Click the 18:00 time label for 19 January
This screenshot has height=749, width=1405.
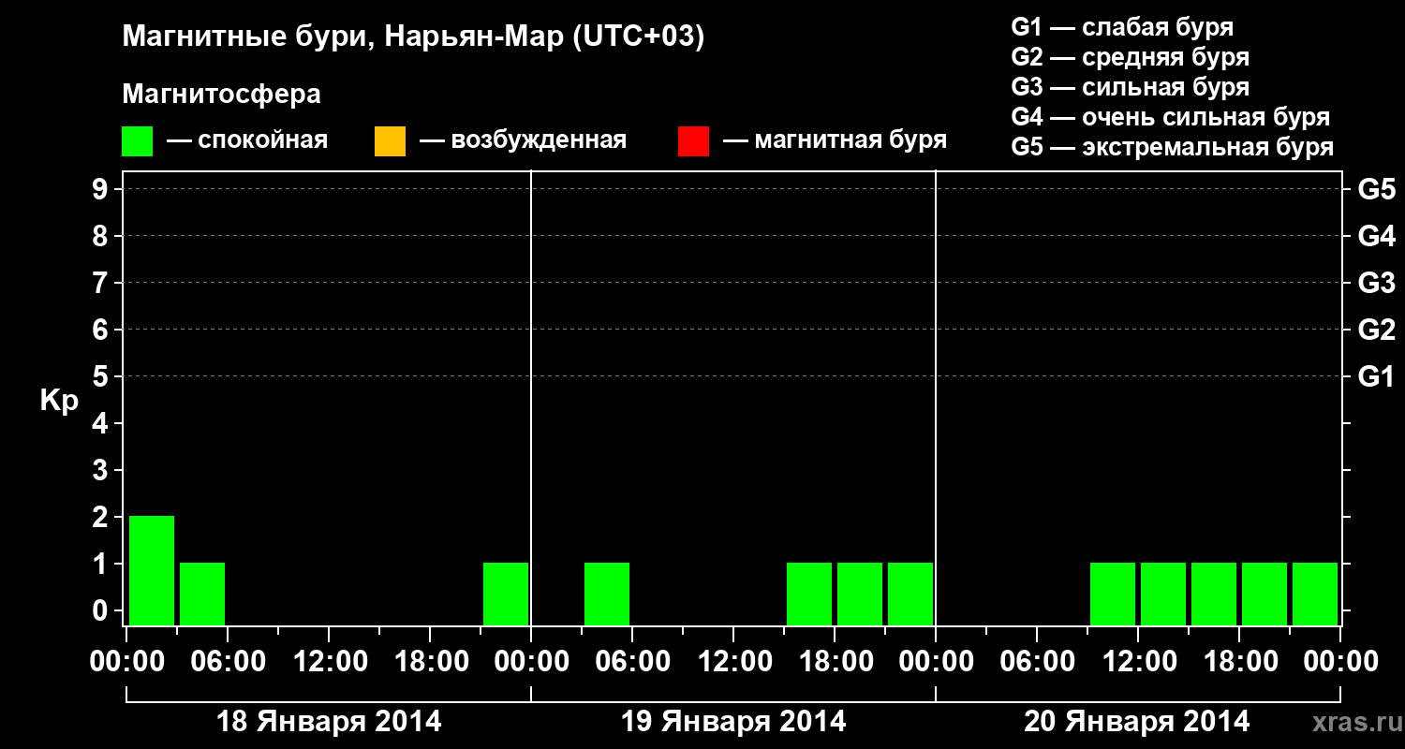click(835, 662)
